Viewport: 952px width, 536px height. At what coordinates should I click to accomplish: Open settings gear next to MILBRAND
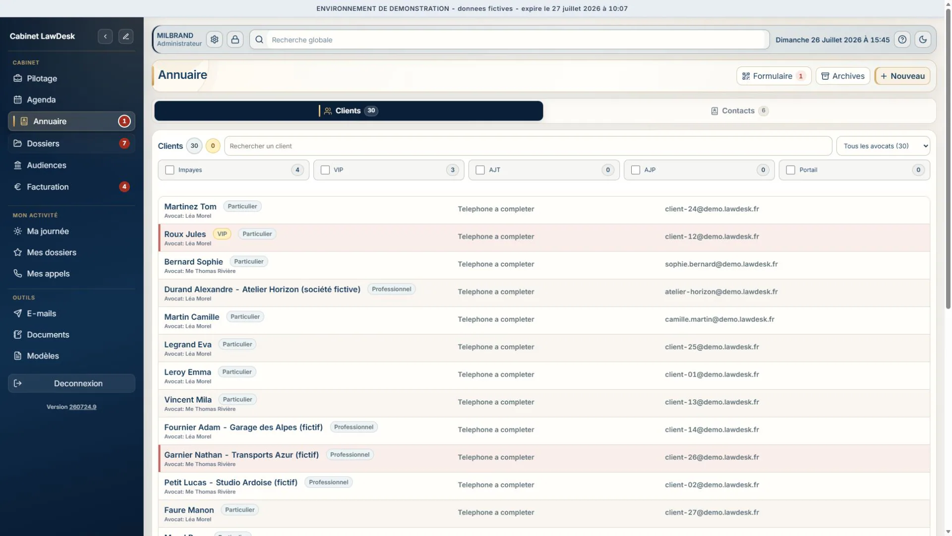pyautogui.click(x=214, y=39)
